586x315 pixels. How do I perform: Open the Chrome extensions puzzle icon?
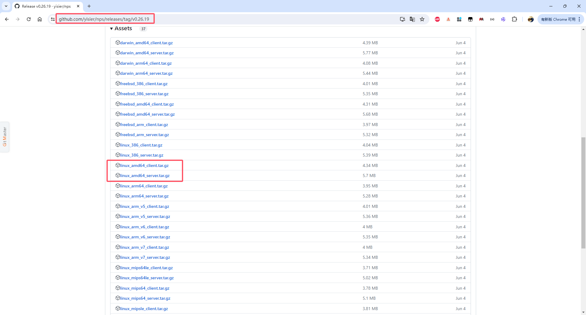tap(514, 19)
